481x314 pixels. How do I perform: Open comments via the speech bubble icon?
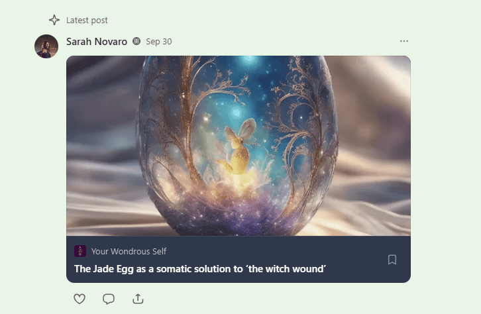tap(109, 299)
